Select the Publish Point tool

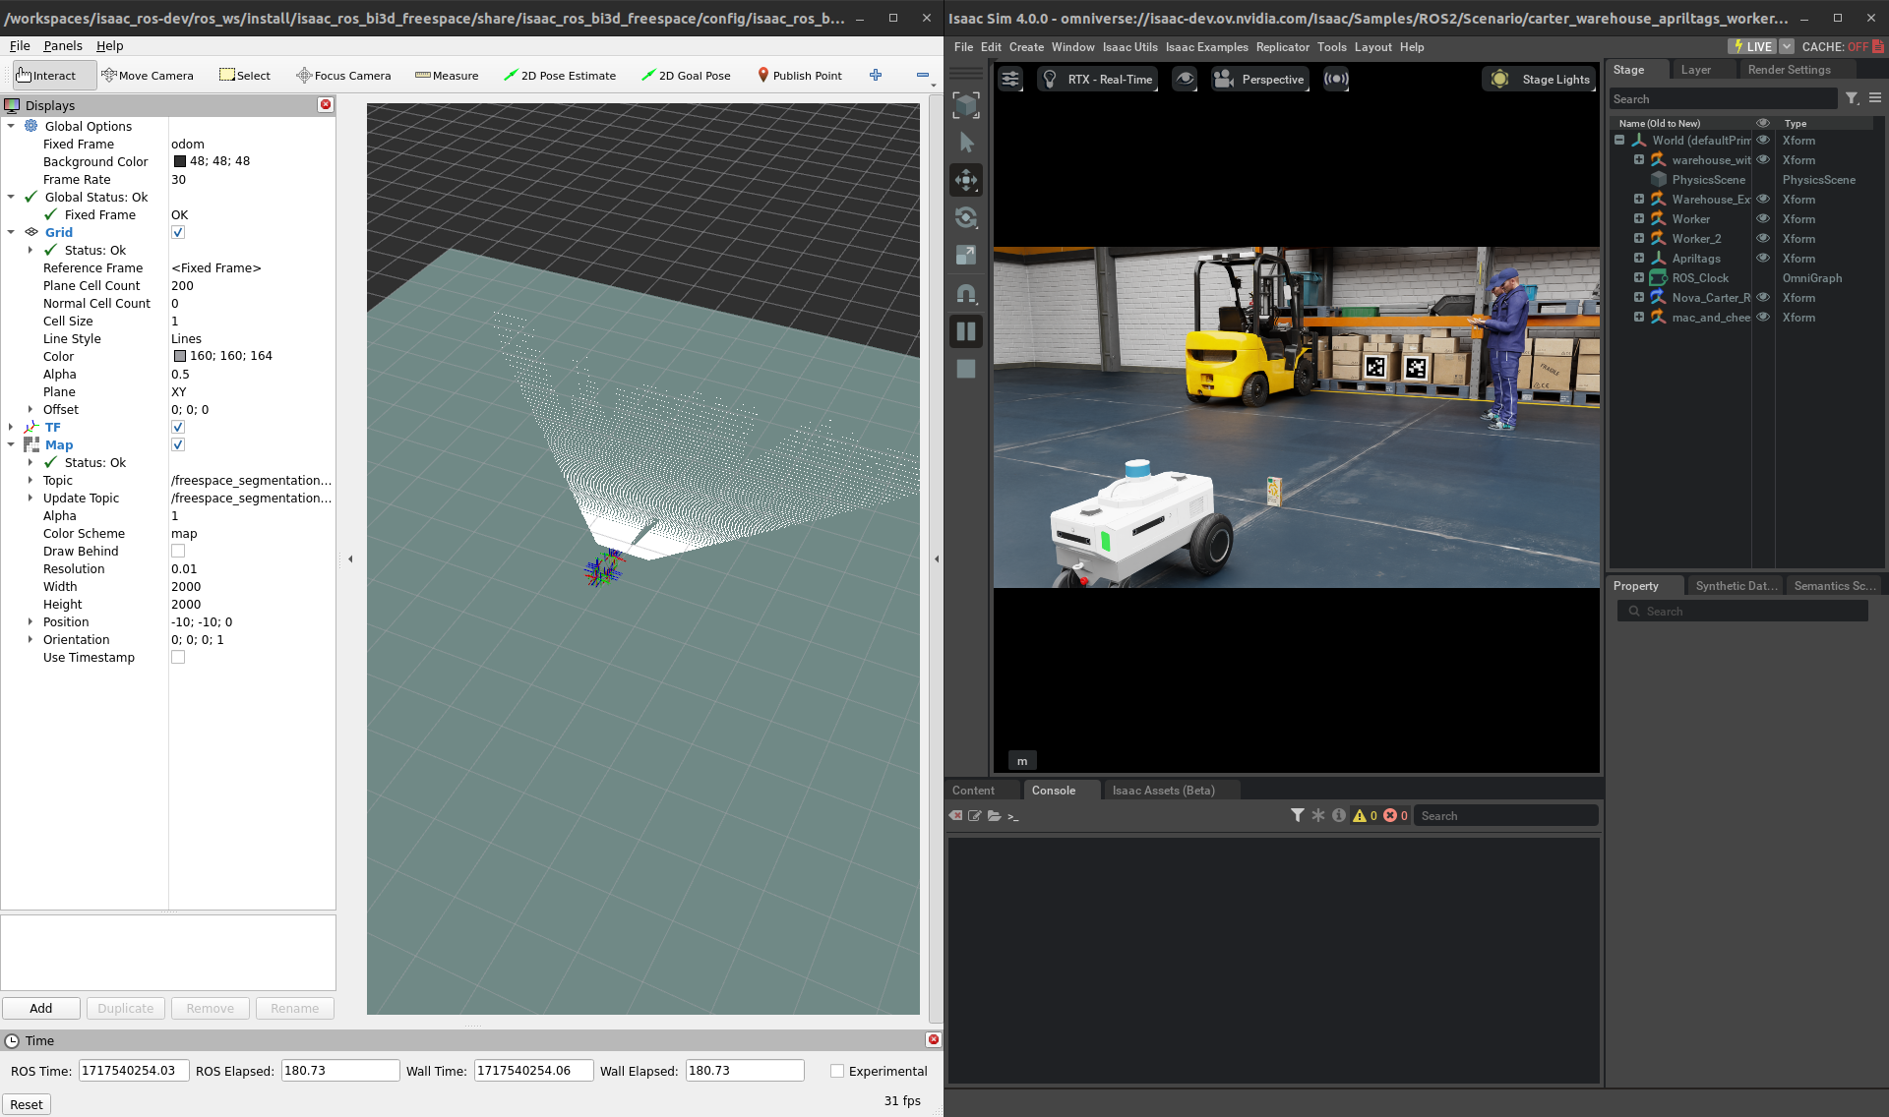tap(799, 76)
